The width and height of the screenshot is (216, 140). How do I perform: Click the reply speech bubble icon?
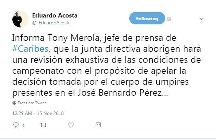tap(16, 125)
